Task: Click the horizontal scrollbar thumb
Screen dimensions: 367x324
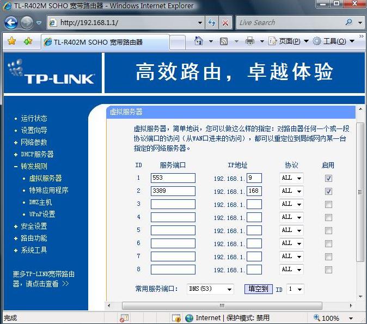Action: tap(222, 305)
